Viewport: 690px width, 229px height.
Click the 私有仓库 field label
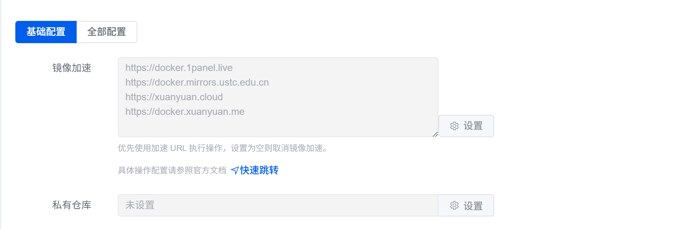click(x=72, y=205)
